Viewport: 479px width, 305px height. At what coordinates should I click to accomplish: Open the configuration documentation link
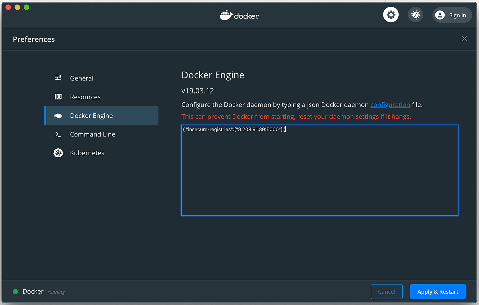coord(390,105)
